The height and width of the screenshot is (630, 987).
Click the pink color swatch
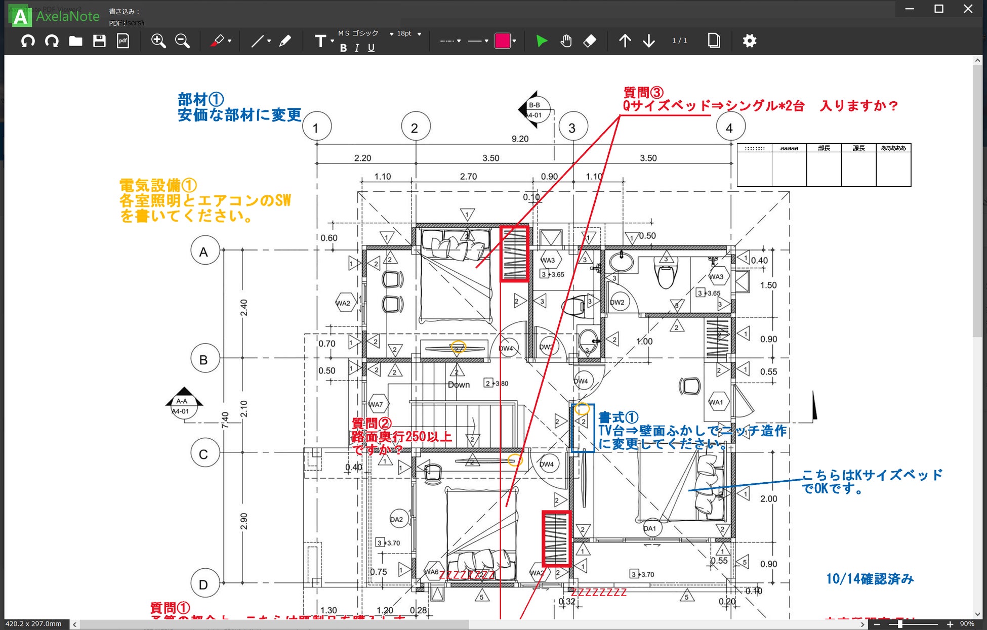coord(502,41)
